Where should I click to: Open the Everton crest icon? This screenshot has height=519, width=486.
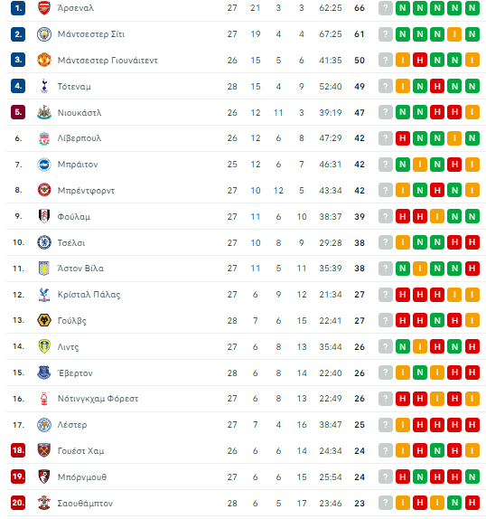pyautogui.click(x=44, y=373)
